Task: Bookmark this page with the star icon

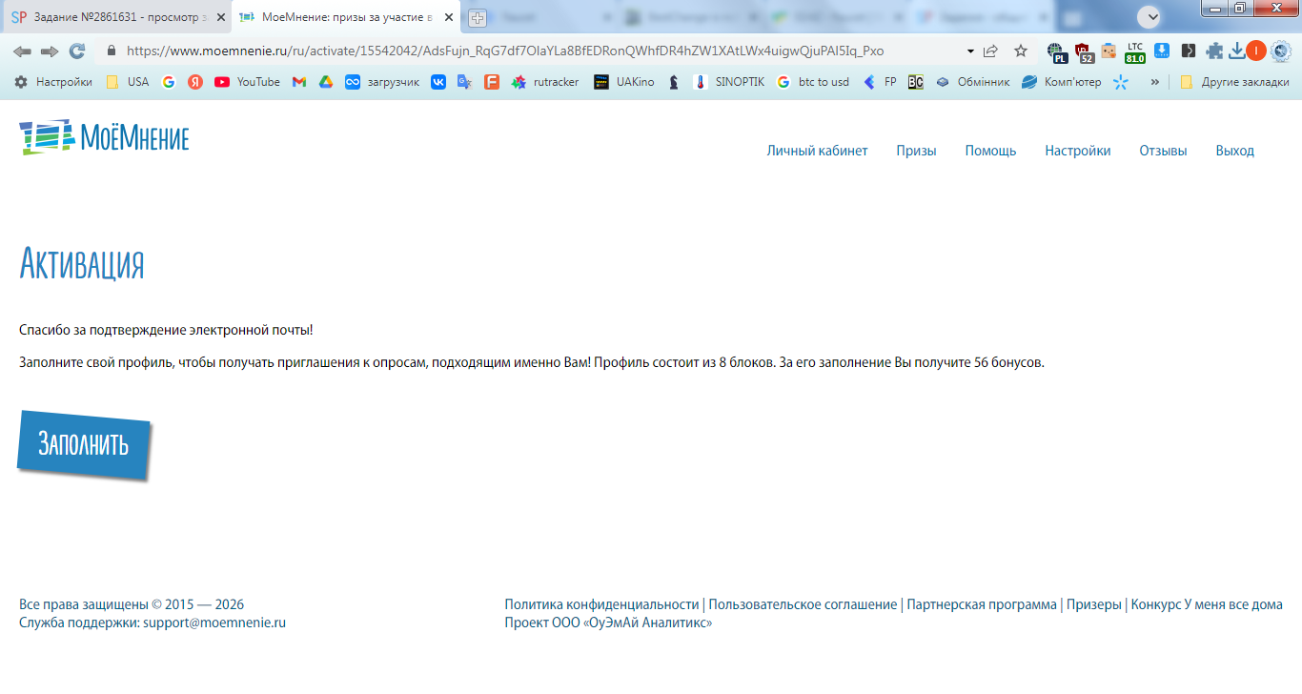Action: pyautogui.click(x=1021, y=51)
